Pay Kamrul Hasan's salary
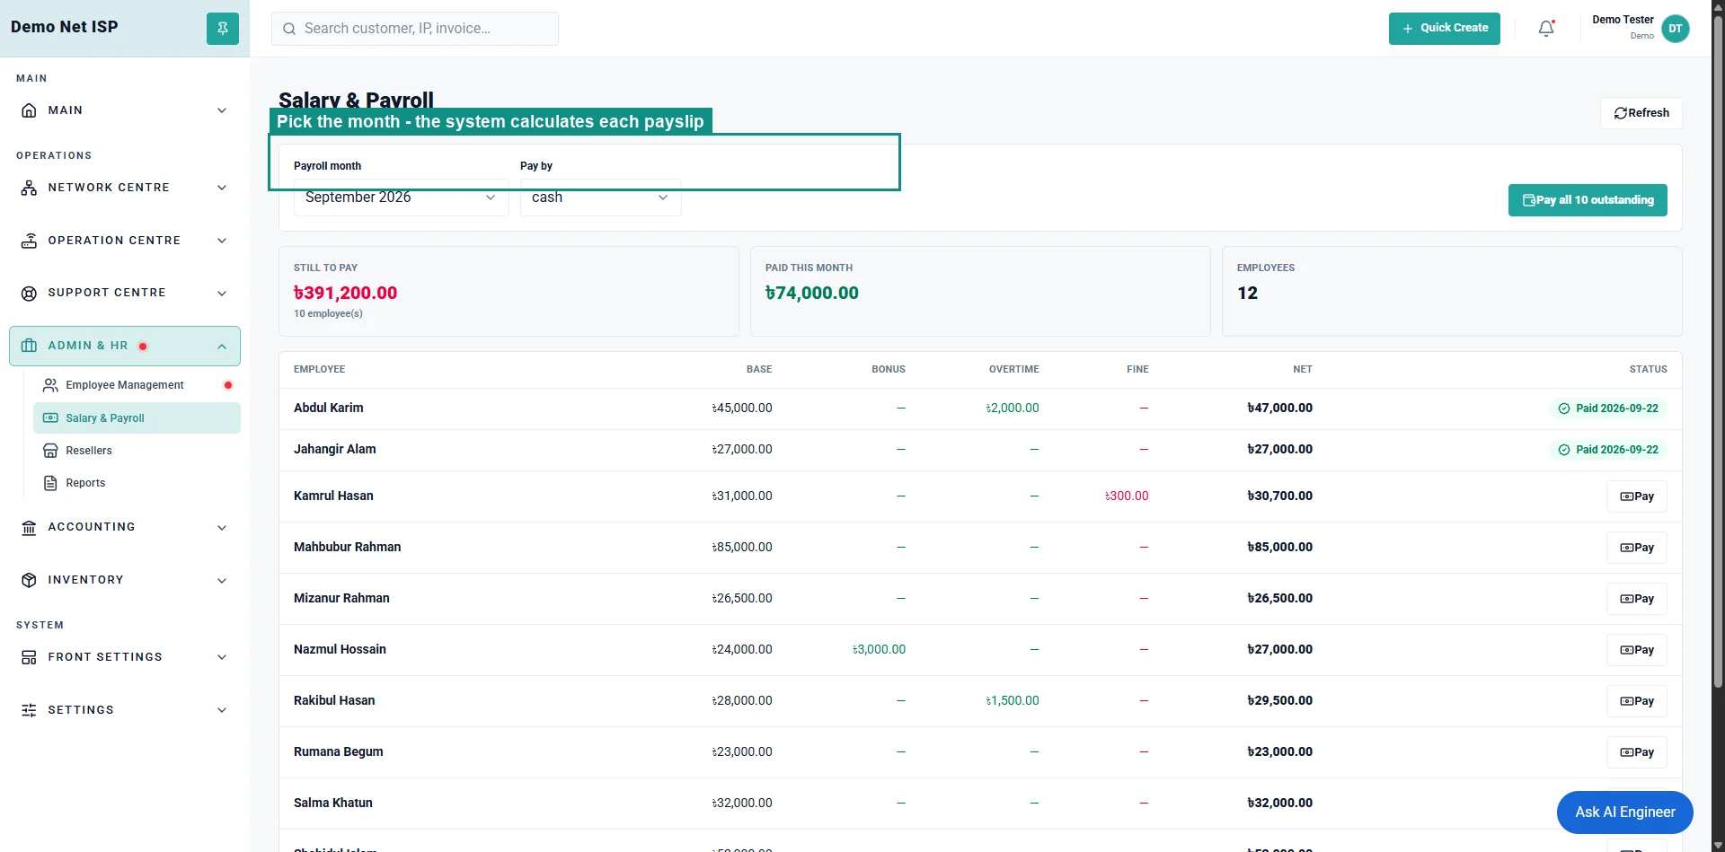The height and width of the screenshot is (852, 1725). click(x=1636, y=496)
